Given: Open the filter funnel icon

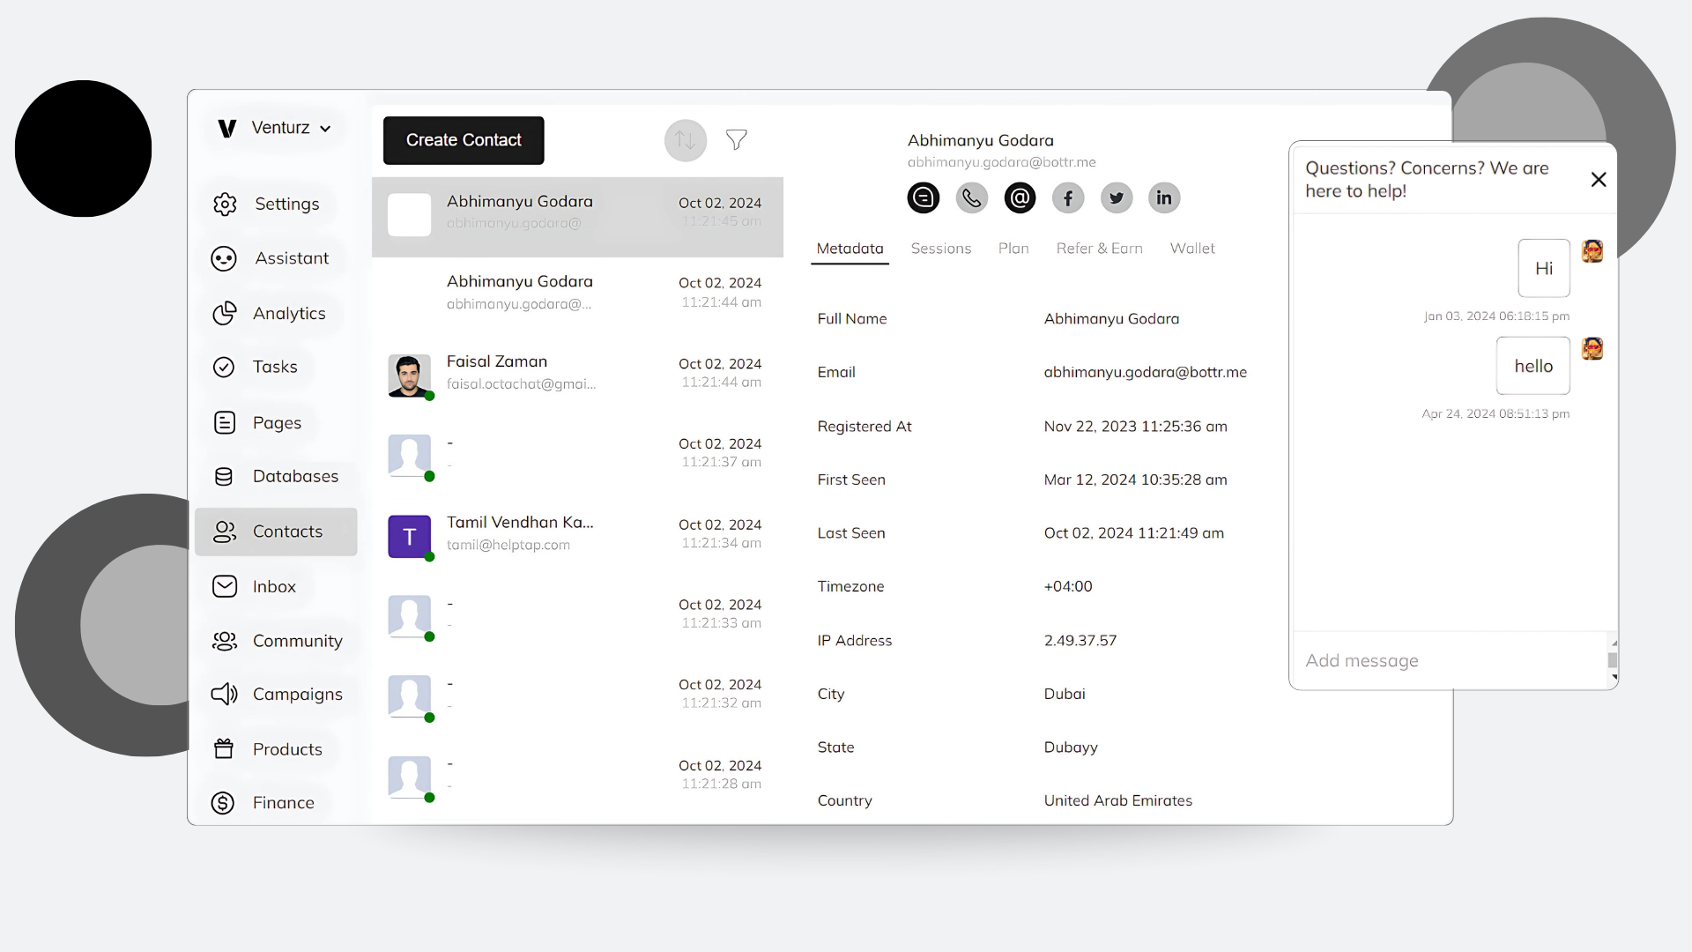Looking at the screenshot, I should [737, 139].
